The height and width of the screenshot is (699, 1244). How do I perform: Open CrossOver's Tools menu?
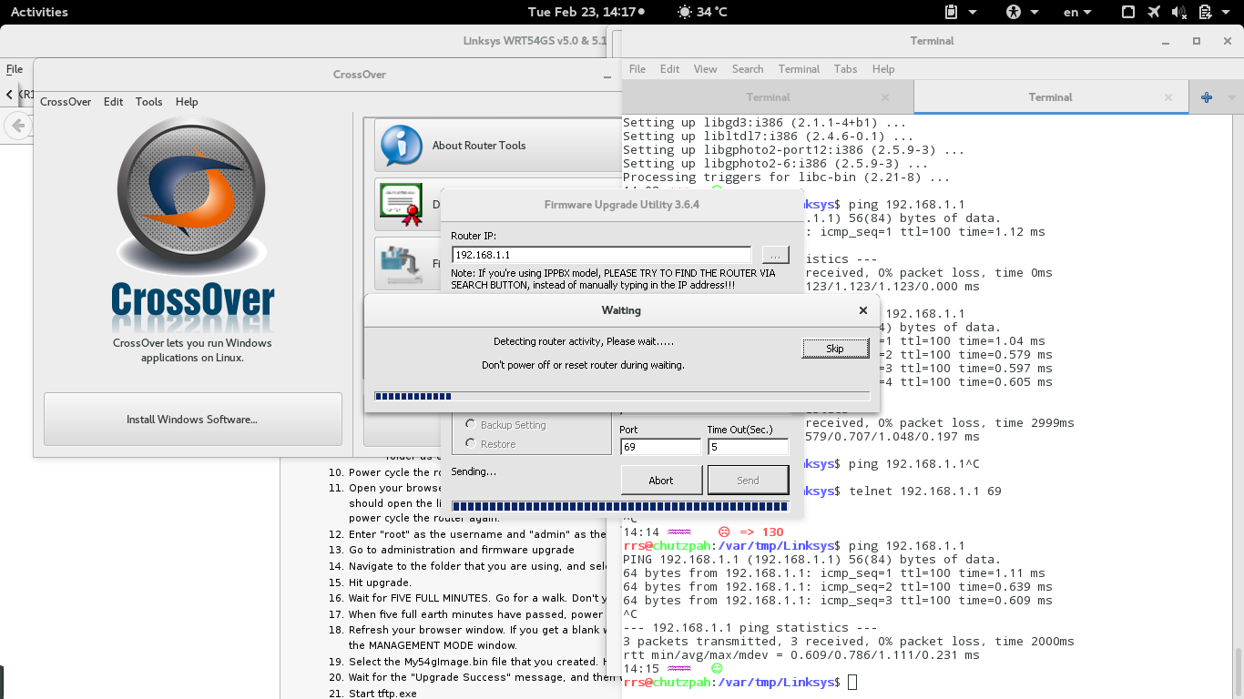(149, 102)
